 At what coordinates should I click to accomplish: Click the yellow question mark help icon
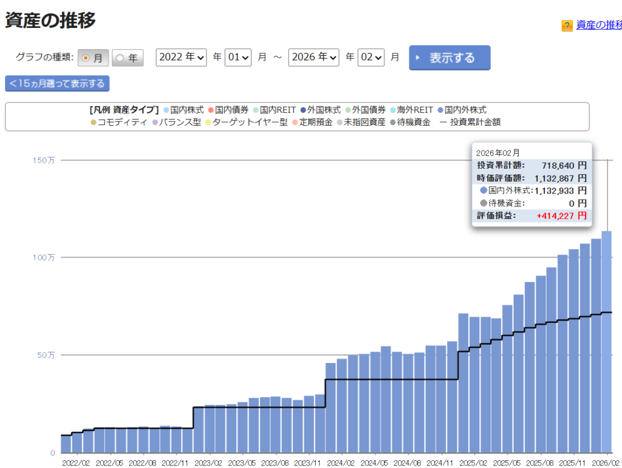pos(567,25)
